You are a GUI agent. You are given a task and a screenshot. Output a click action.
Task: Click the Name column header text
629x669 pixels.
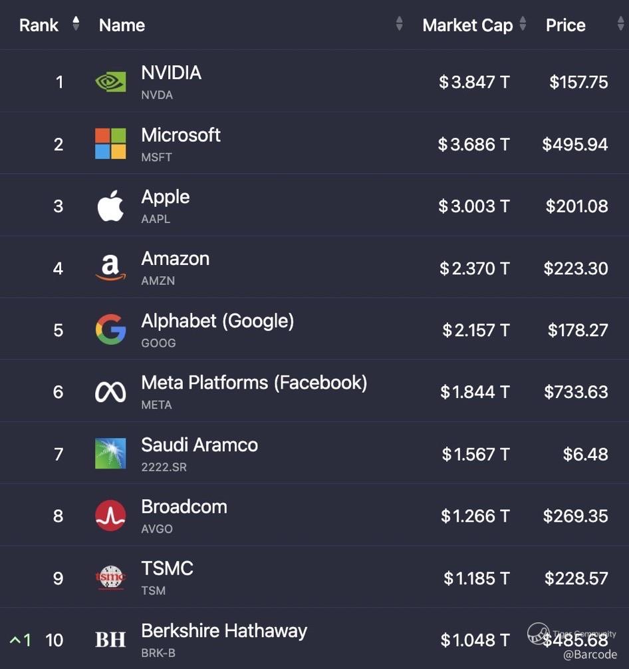click(122, 25)
